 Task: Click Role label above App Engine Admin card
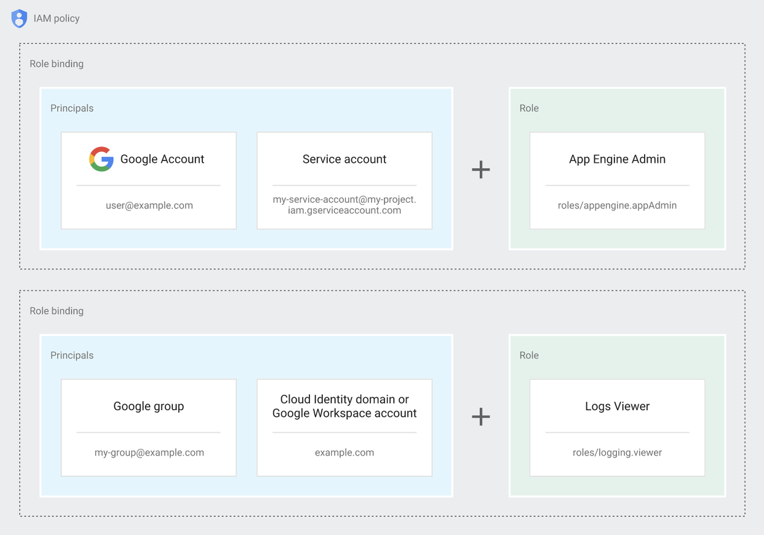coord(529,108)
